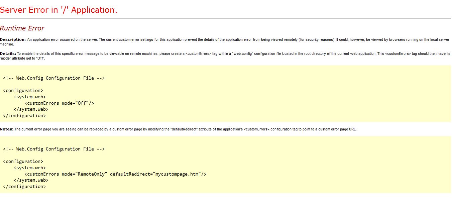Click the first Web.Config Configuration File comment
Screen dimensions: 452x200
(x=54, y=78)
